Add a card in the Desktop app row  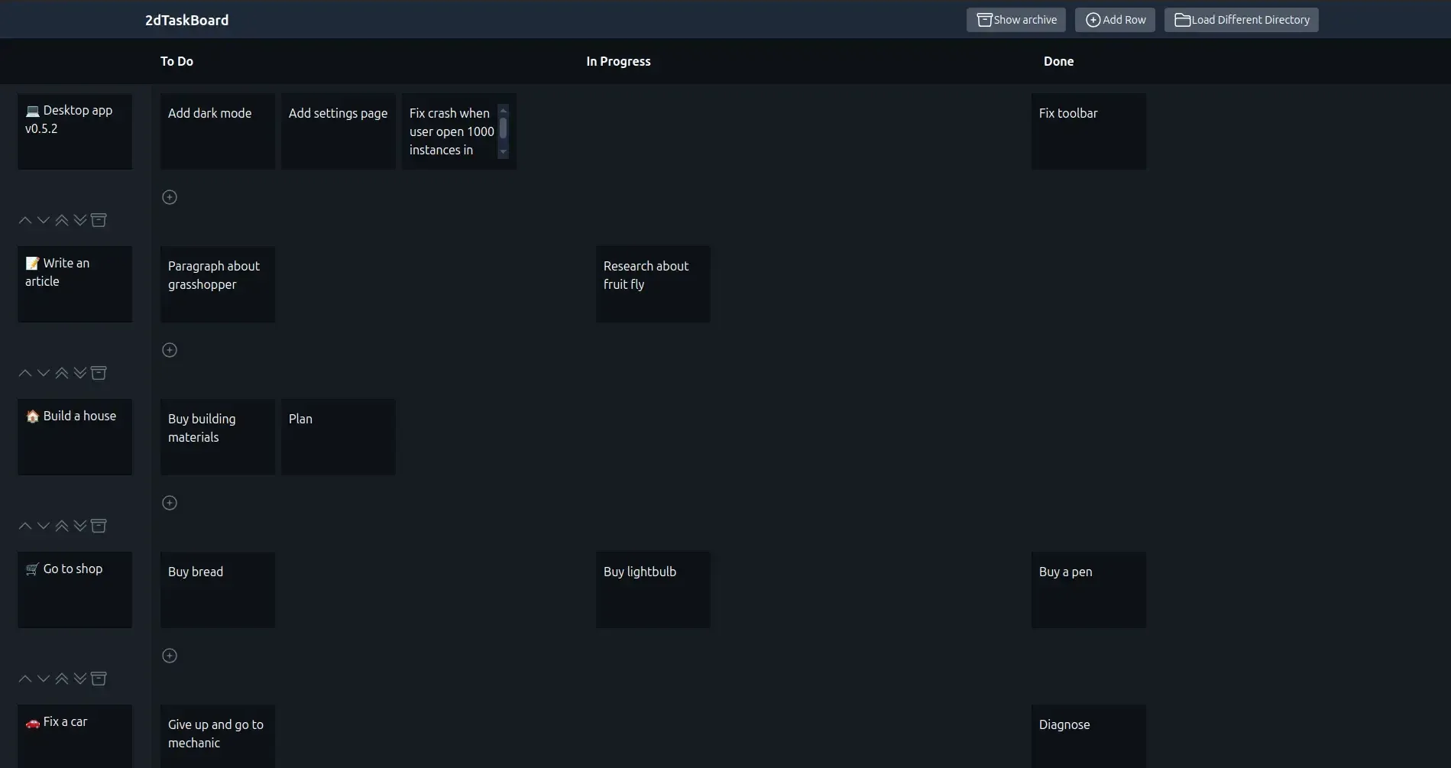[170, 197]
